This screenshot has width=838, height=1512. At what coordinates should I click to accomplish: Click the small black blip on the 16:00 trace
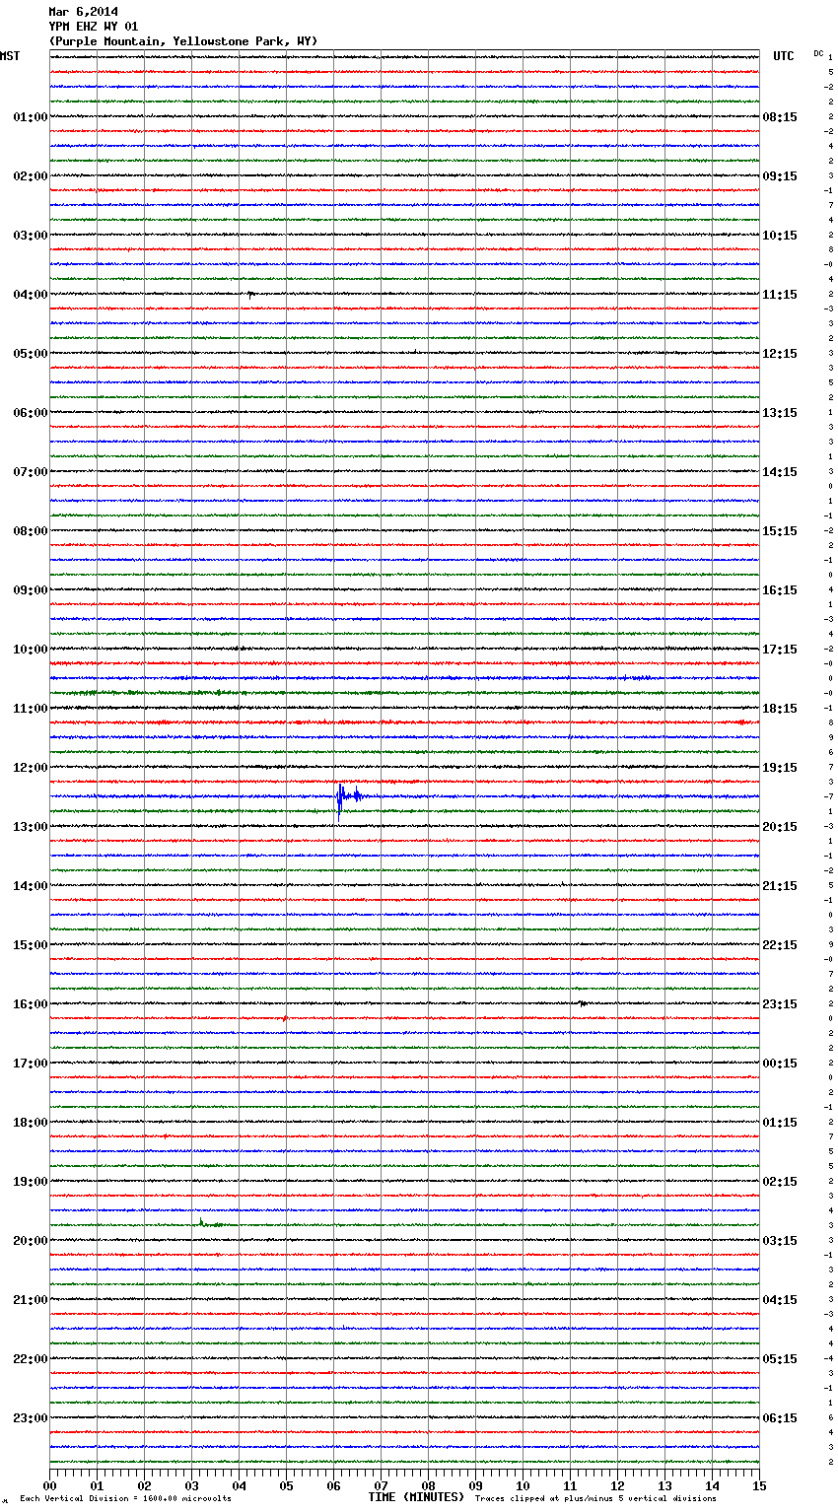click(x=582, y=1003)
